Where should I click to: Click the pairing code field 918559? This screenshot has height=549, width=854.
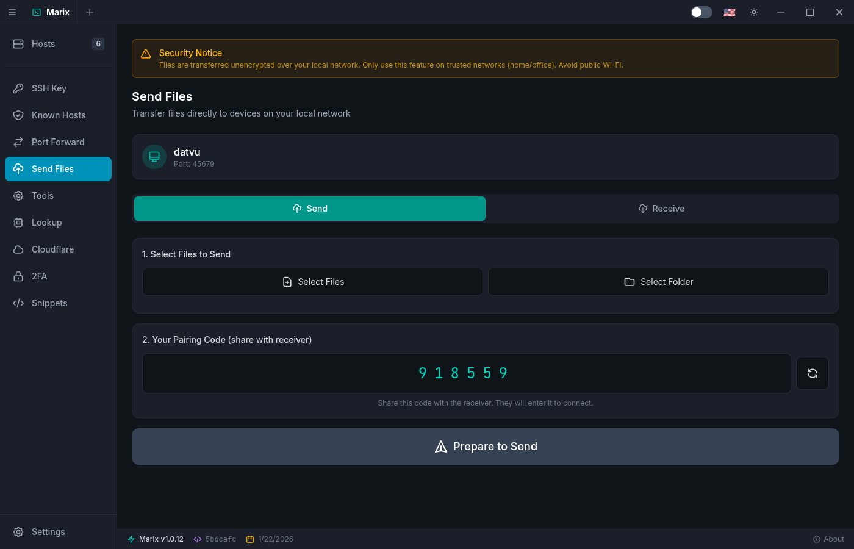coord(466,373)
